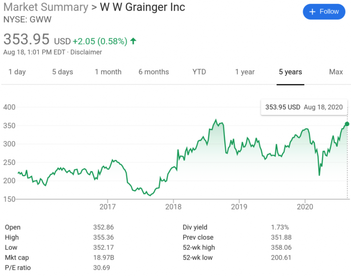Switch to the 1 year view
Viewport: 351px width, 276px height.
245,72
